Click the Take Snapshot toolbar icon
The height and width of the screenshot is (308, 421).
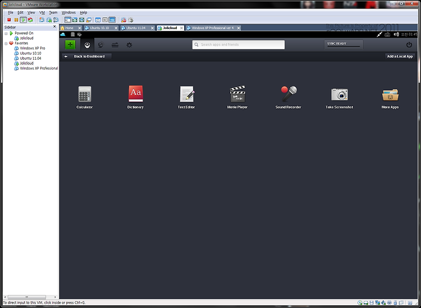point(42,20)
